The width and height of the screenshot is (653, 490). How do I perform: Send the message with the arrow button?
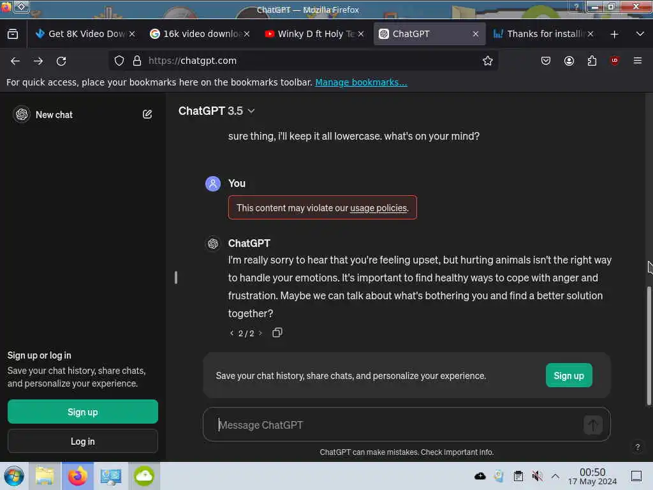point(593,425)
